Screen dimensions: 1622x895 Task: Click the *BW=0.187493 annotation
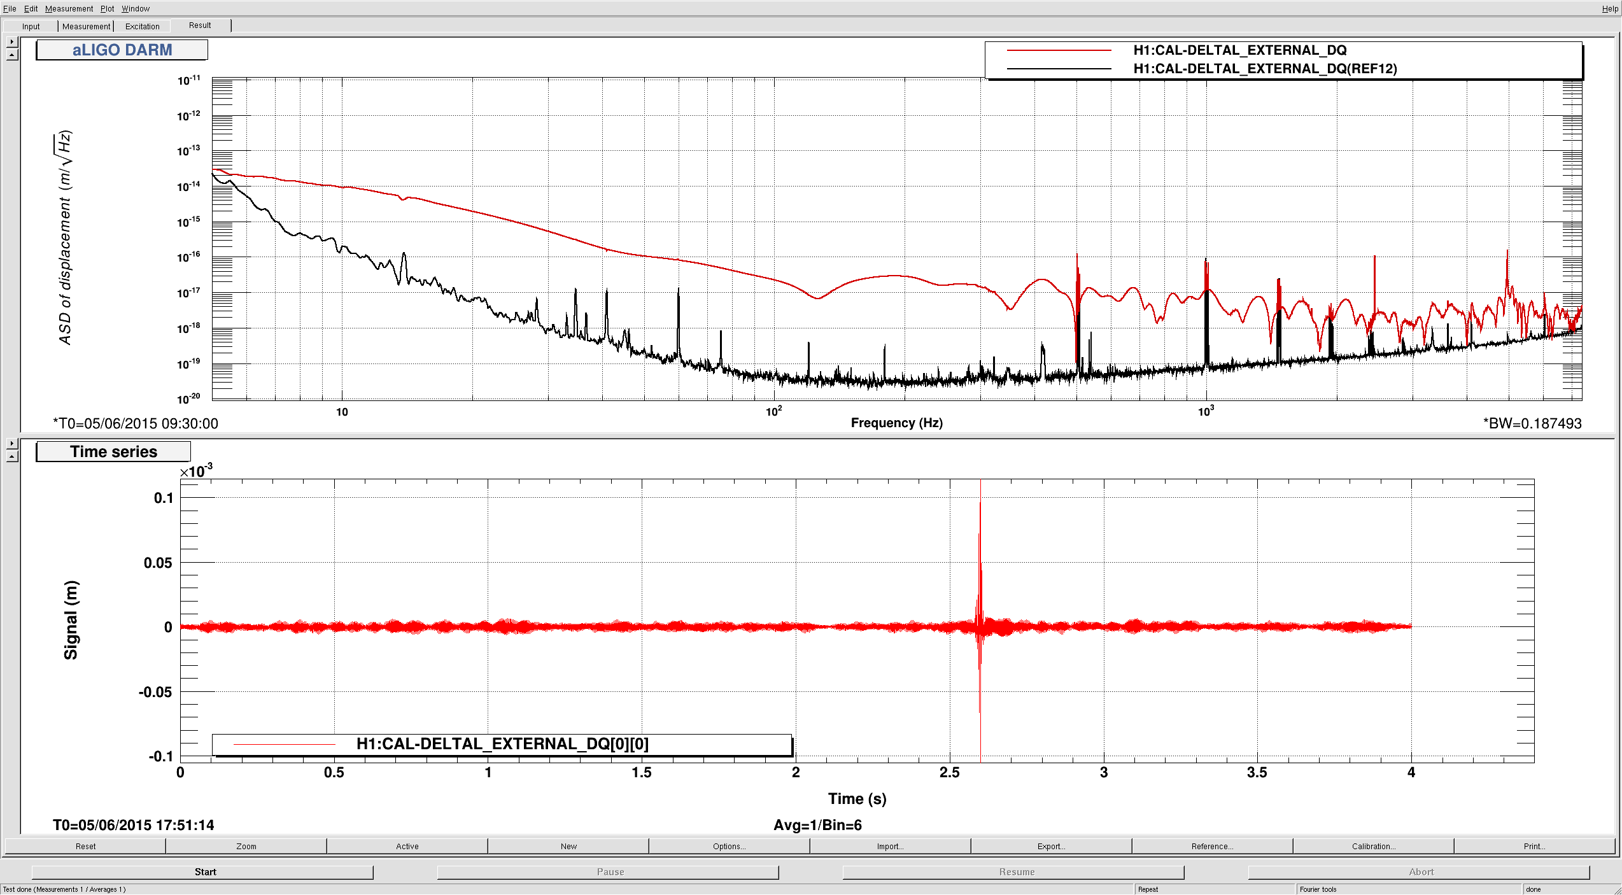click(1532, 423)
